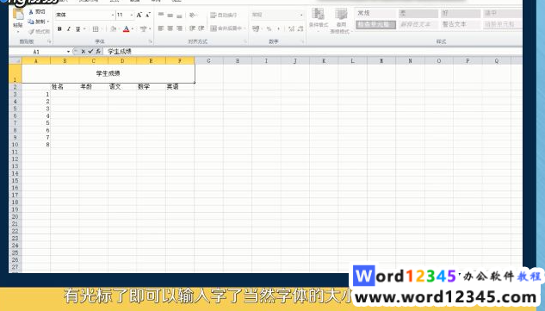Click the Select All corner of the sheet
The width and height of the screenshot is (545, 311).
[15, 61]
